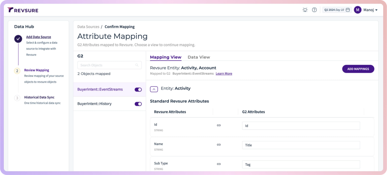Open the Manoj account dropdown

click(x=371, y=10)
